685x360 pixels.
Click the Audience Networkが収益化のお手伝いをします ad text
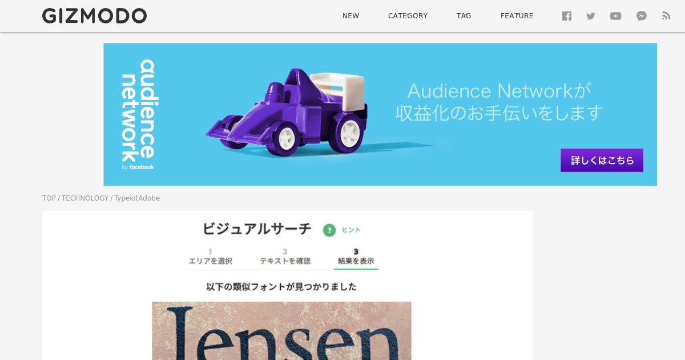[x=499, y=102]
